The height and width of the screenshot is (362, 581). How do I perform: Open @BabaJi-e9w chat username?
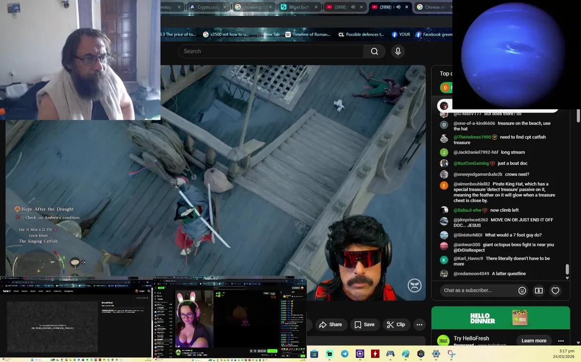467,210
